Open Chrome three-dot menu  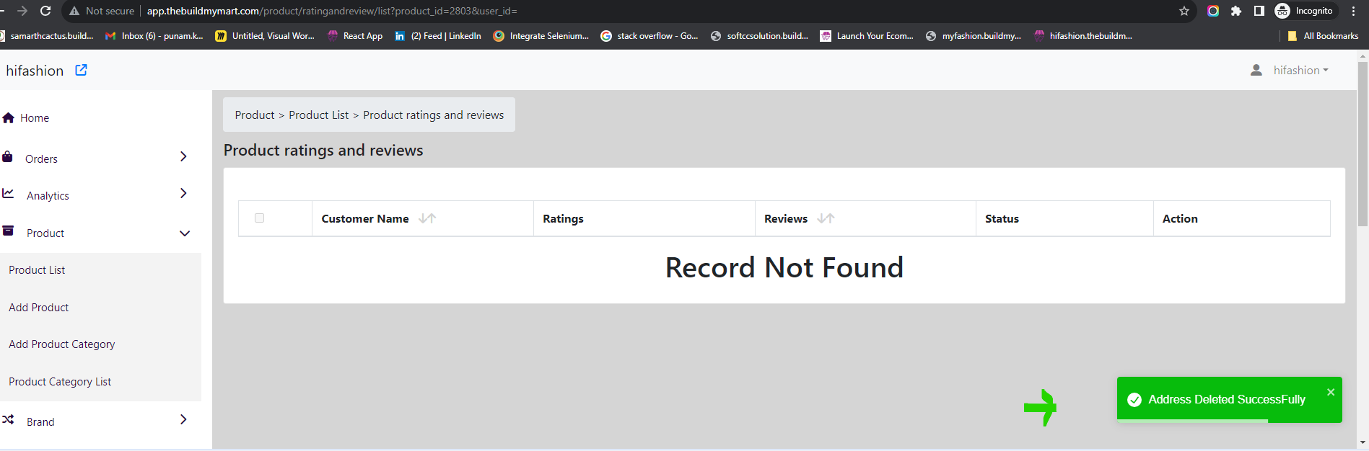pyautogui.click(x=1353, y=11)
